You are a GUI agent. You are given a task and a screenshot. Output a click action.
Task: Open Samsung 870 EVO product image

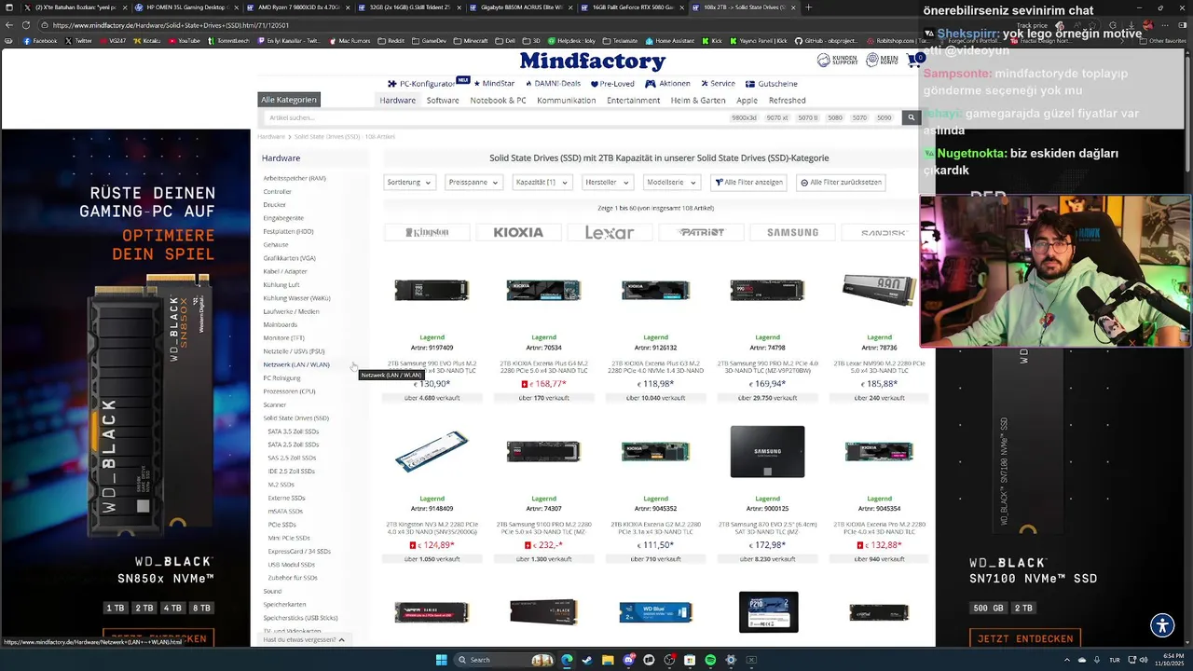point(767,452)
